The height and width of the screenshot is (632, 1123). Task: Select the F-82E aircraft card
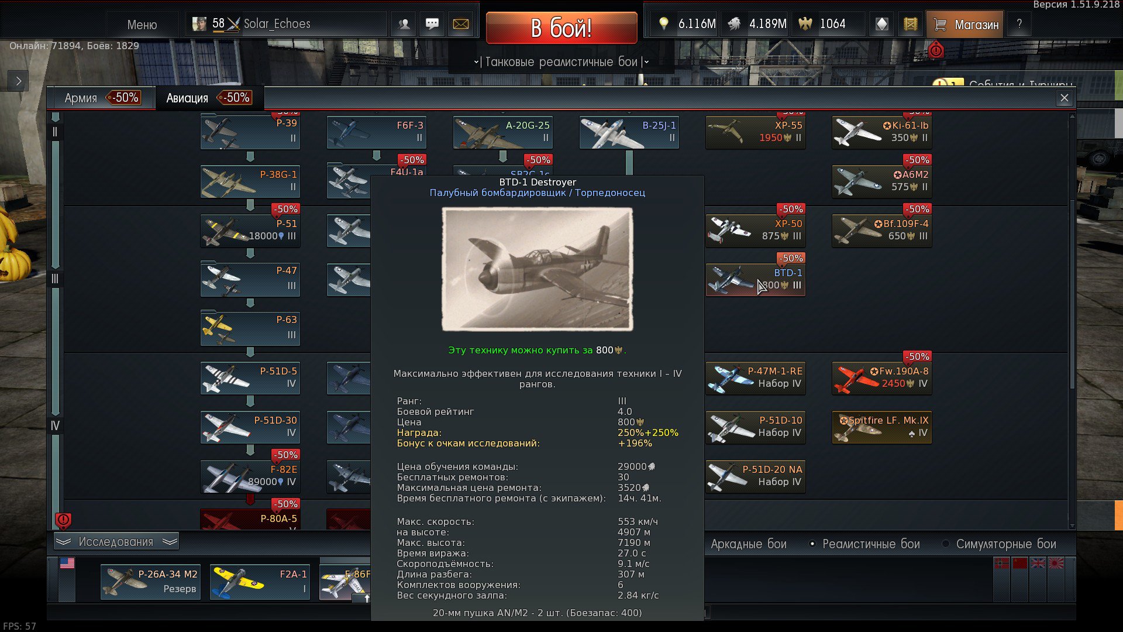click(250, 476)
